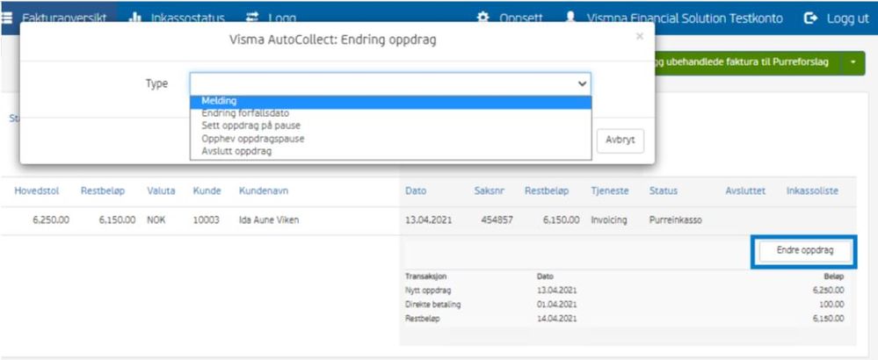Click the Endre oppdrag button
The width and height of the screenshot is (878, 360).
tap(805, 251)
